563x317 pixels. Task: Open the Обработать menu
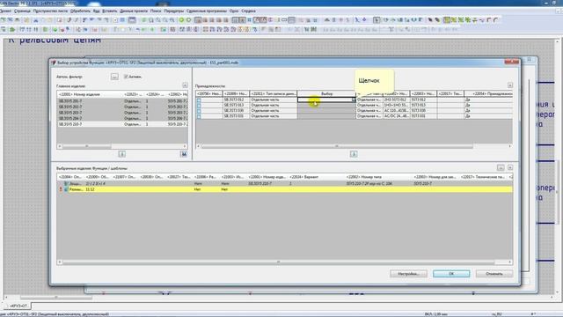pyautogui.click(x=80, y=11)
